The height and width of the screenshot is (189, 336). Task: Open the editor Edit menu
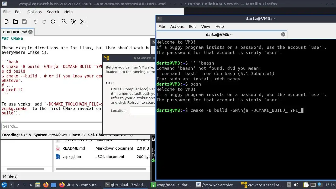pyautogui.click(x=18, y=12)
